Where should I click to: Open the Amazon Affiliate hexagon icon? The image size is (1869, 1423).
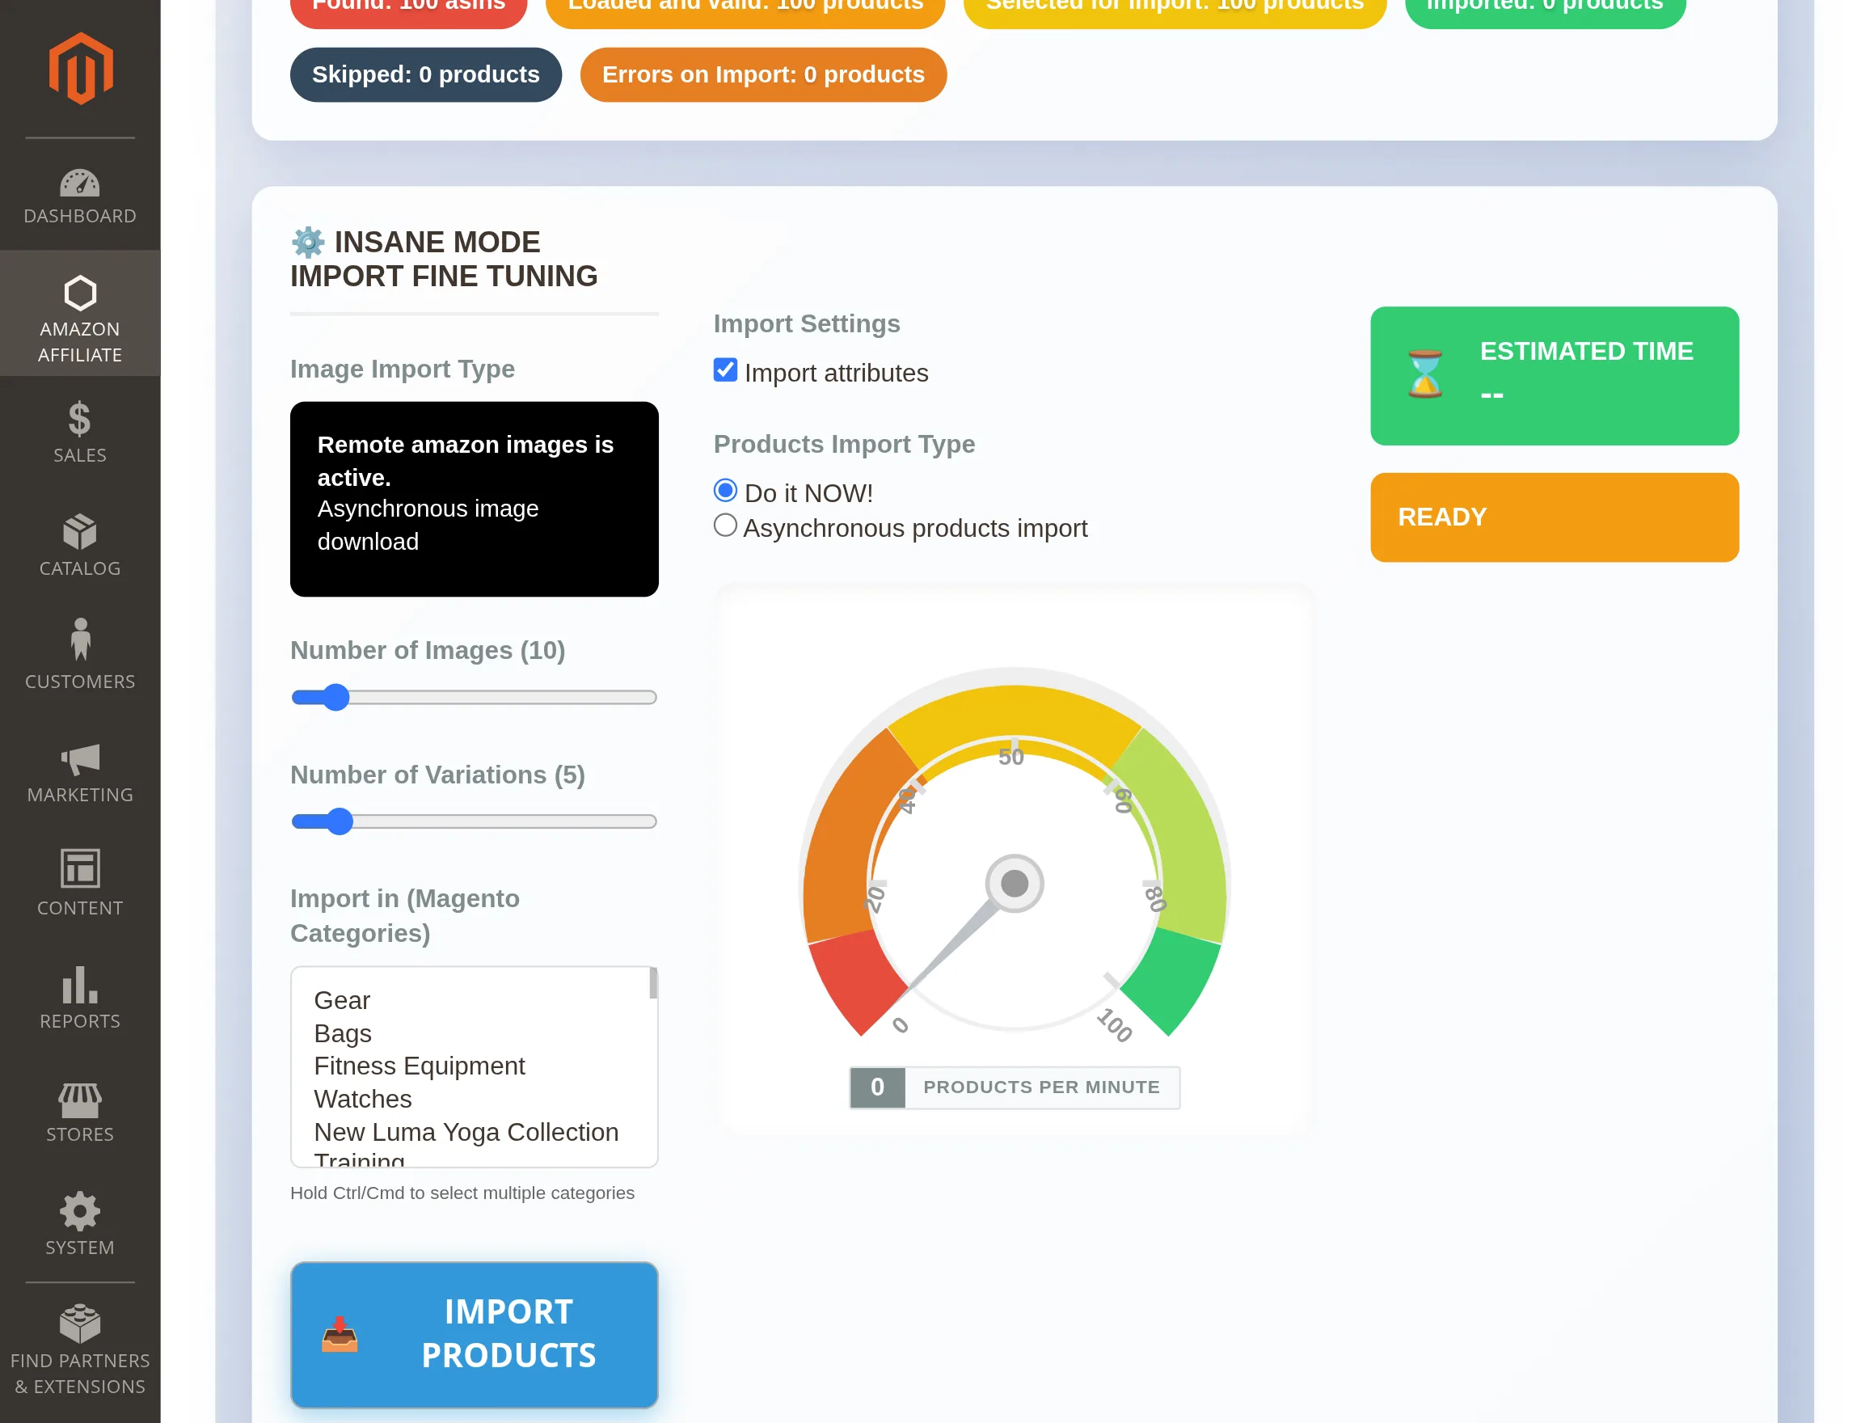coord(79,293)
